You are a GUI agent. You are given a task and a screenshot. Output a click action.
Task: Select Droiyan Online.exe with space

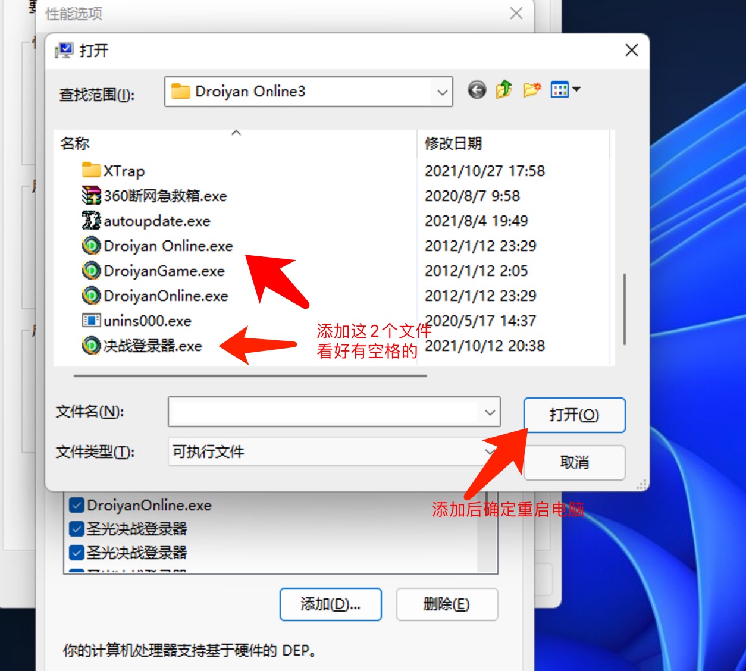[158, 246]
